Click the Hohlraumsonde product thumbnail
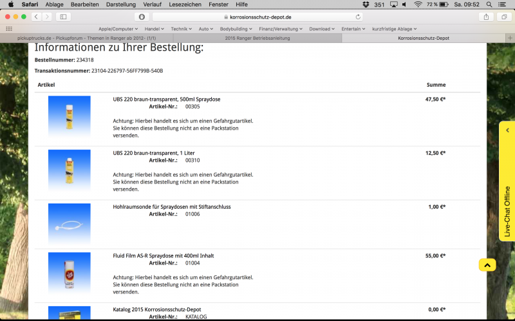 [69, 224]
